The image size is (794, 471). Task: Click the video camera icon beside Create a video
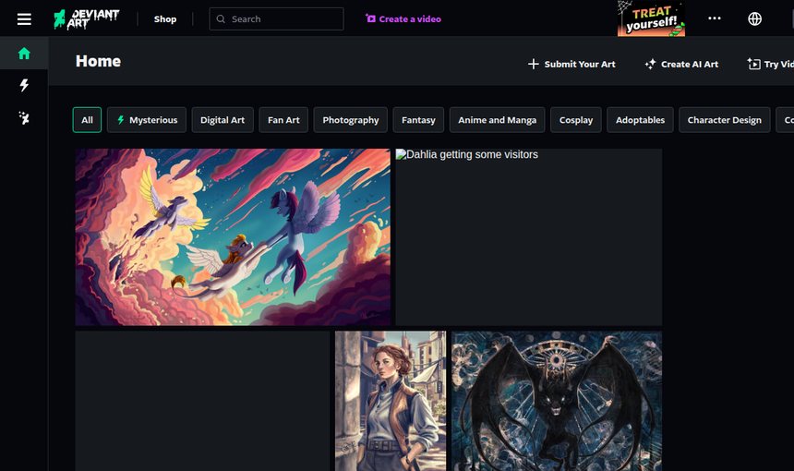370,18
